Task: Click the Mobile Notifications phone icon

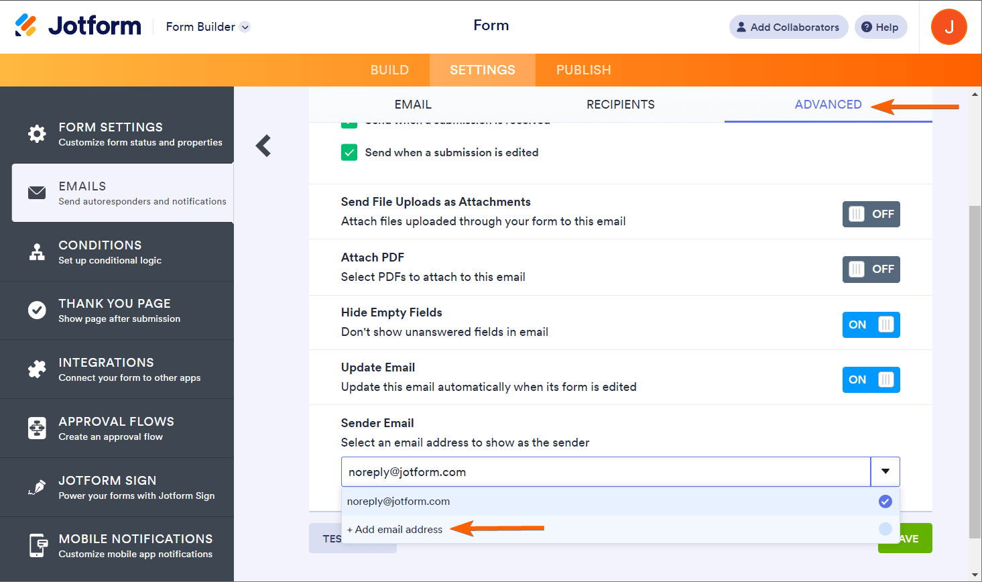Action: [38, 545]
